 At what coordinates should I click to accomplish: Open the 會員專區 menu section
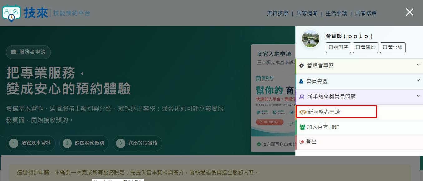359,81
